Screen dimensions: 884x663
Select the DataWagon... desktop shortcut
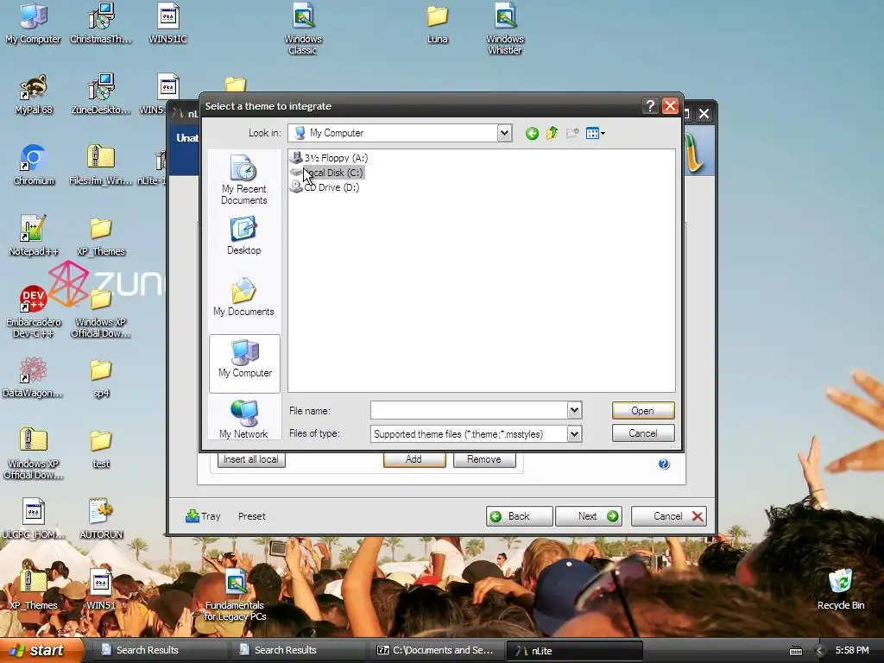click(33, 377)
